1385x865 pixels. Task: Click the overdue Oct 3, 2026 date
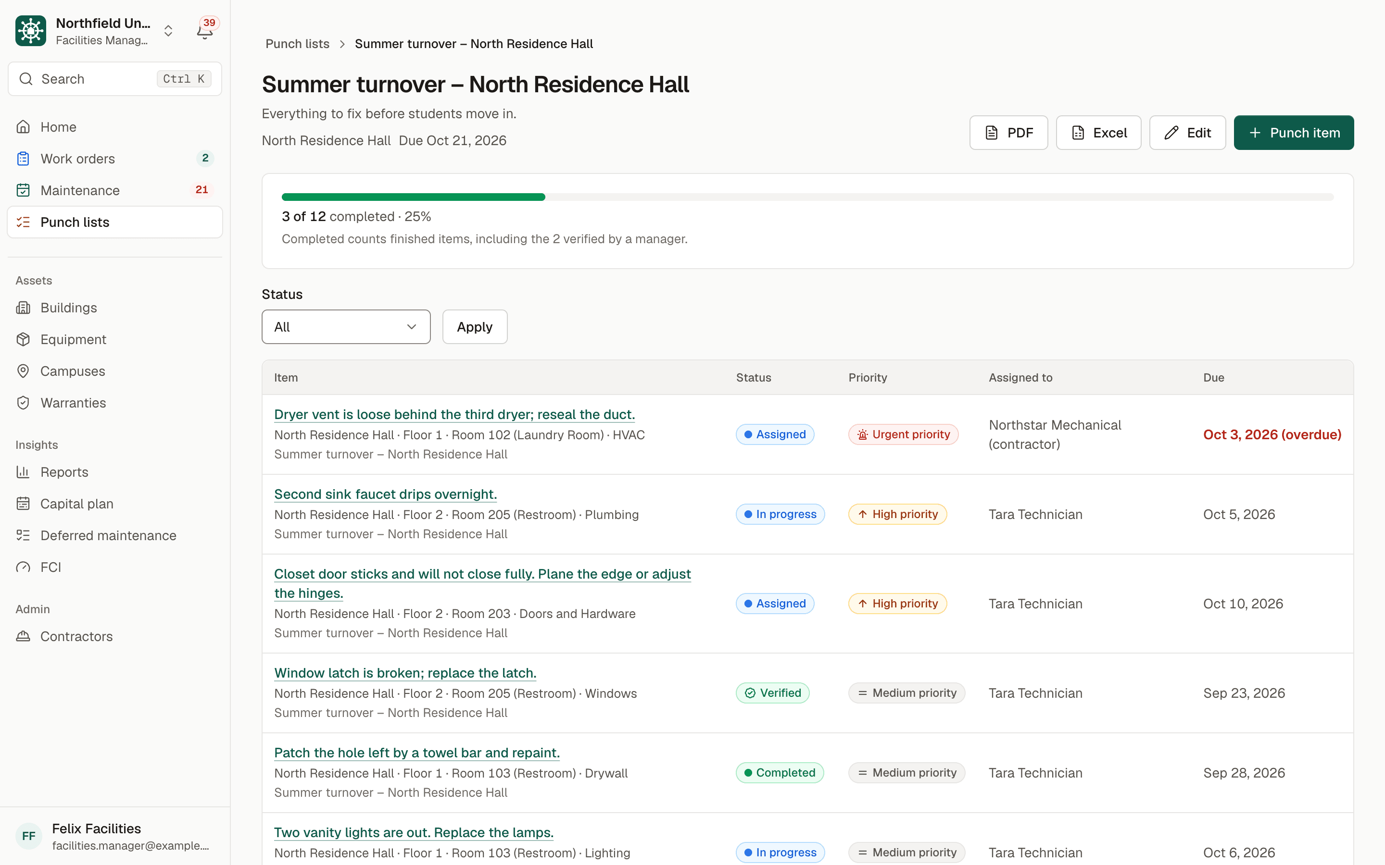[1272, 434]
